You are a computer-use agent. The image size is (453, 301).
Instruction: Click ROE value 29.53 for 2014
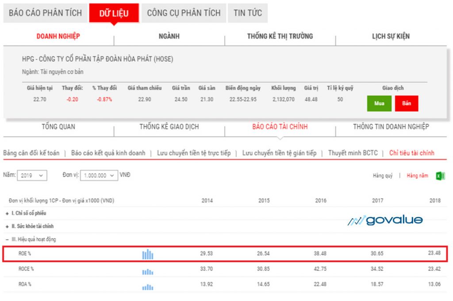click(x=206, y=254)
